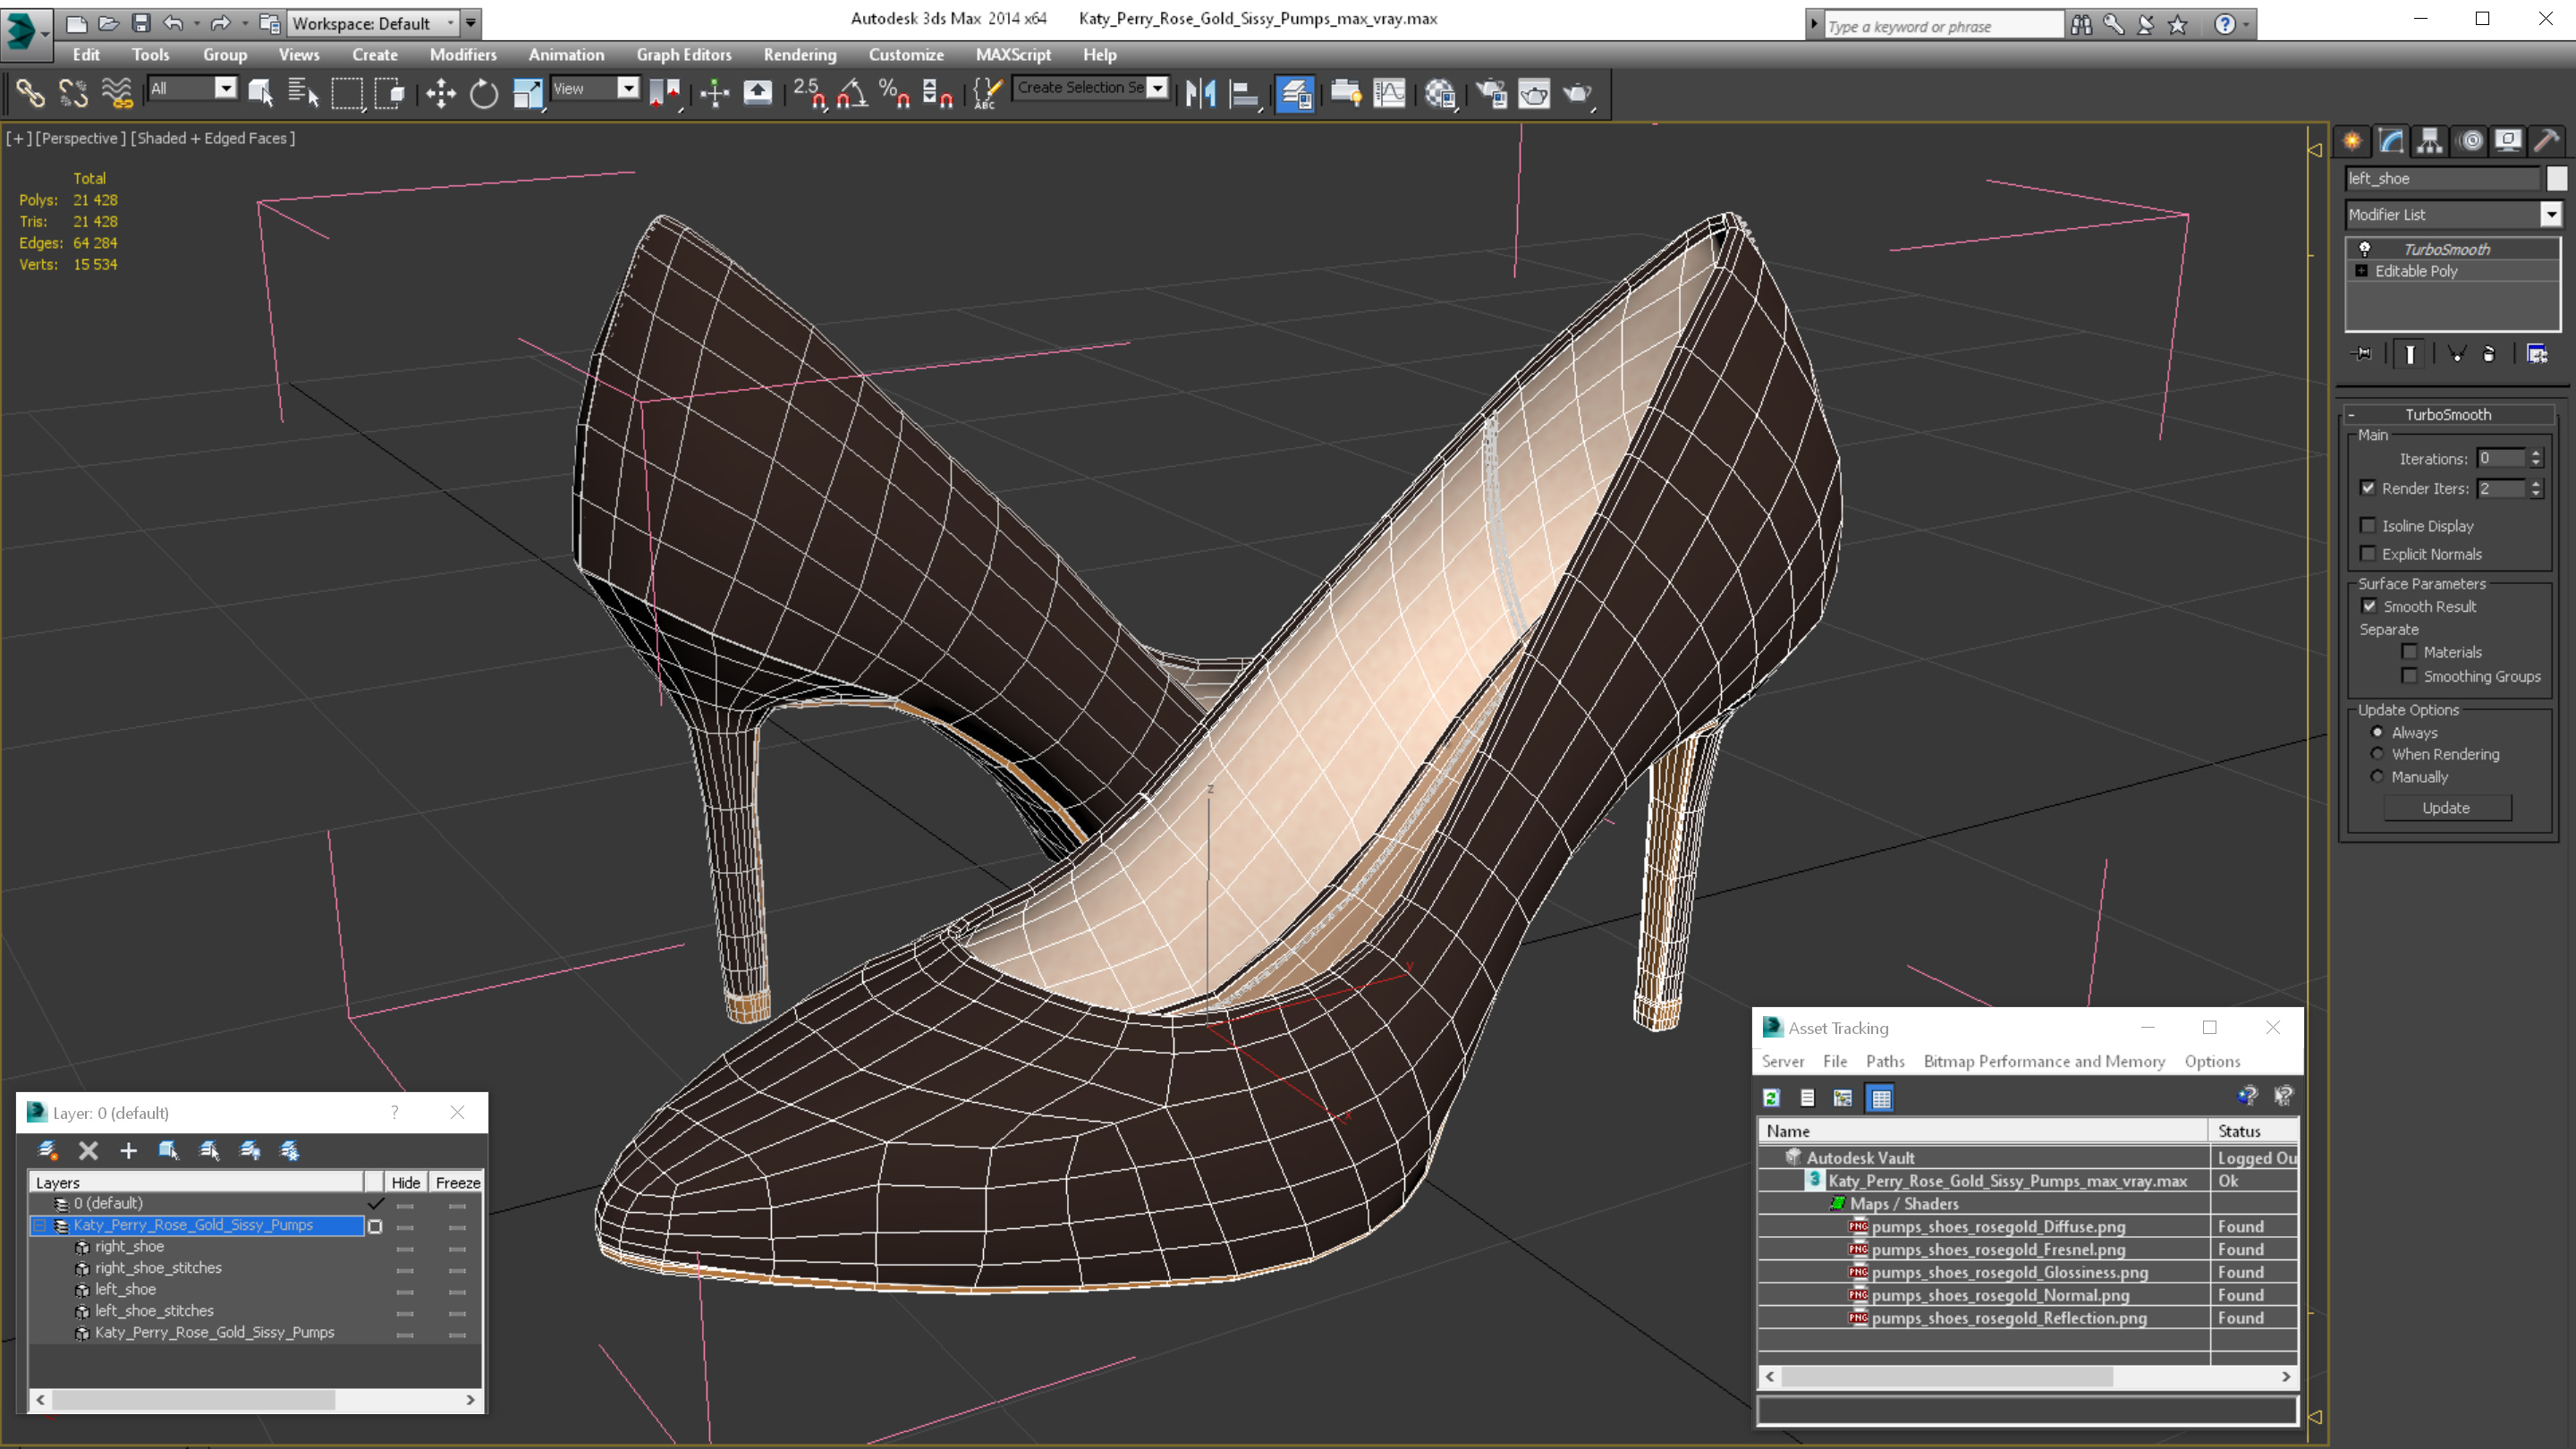
Task: Select Manually update option
Action: [x=2377, y=777]
